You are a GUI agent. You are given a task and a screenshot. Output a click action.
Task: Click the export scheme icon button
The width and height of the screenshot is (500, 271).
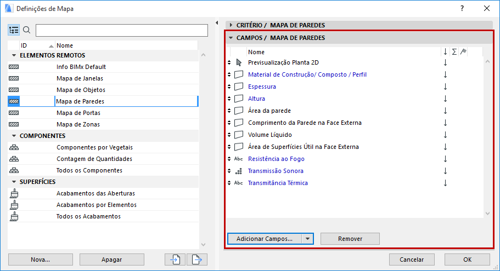tap(196, 260)
